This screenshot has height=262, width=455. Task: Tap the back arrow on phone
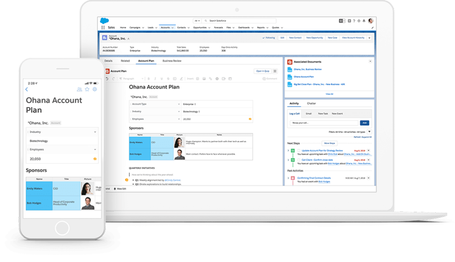[x=27, y=89]
